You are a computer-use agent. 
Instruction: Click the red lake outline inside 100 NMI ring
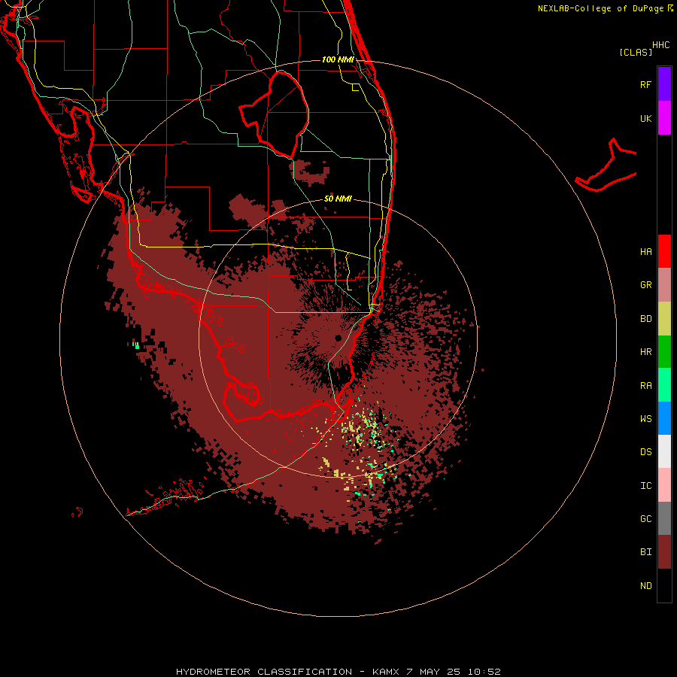pyautogui.click(x=274, y=114)
